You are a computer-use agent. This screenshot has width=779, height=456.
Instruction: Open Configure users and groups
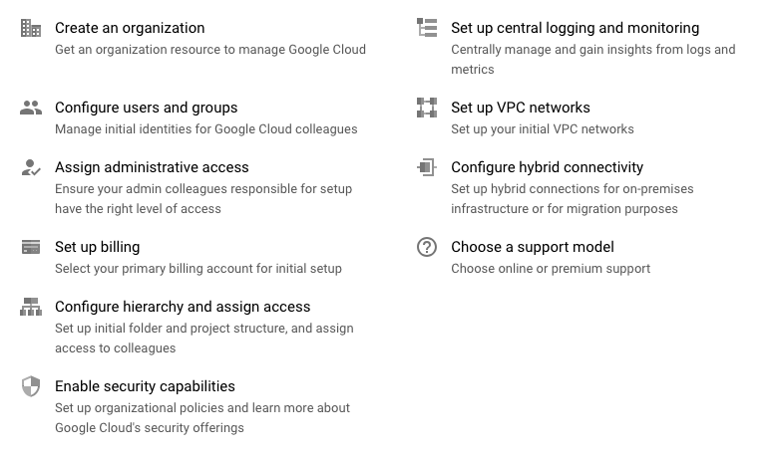146,108
